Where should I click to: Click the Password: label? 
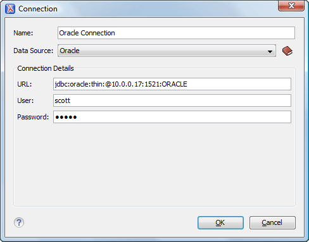click(x=33, y=117)
